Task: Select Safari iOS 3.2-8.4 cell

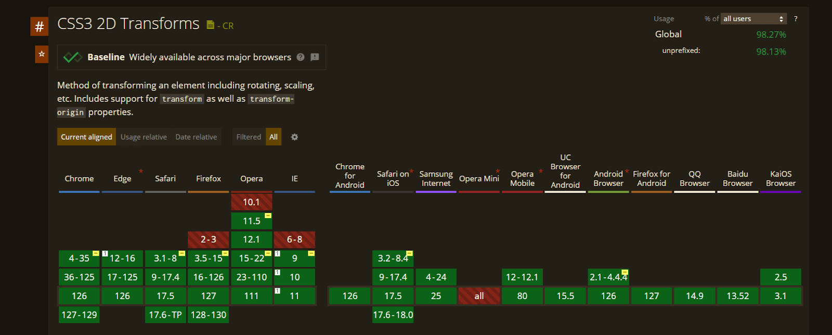Action: point(393,258)
